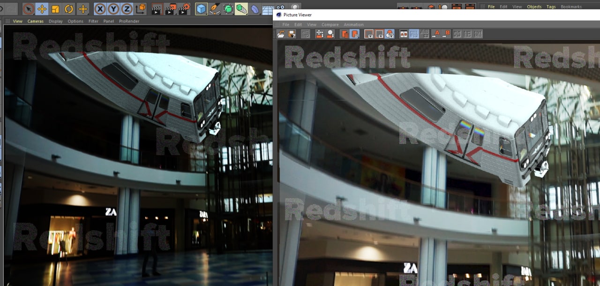Open the Animation menu
Image resolution: width=600 pixels, height=286 pixels.
point(353,24)
